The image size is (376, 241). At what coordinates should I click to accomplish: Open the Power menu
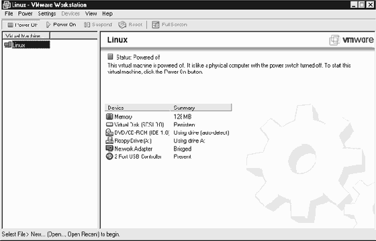coord(26,13)
